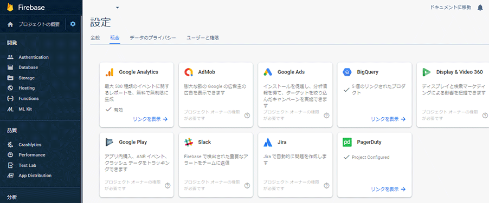
Task: Open the ユーザーと権限 tab
Action: pyautogui.click(x=203, y=38)
